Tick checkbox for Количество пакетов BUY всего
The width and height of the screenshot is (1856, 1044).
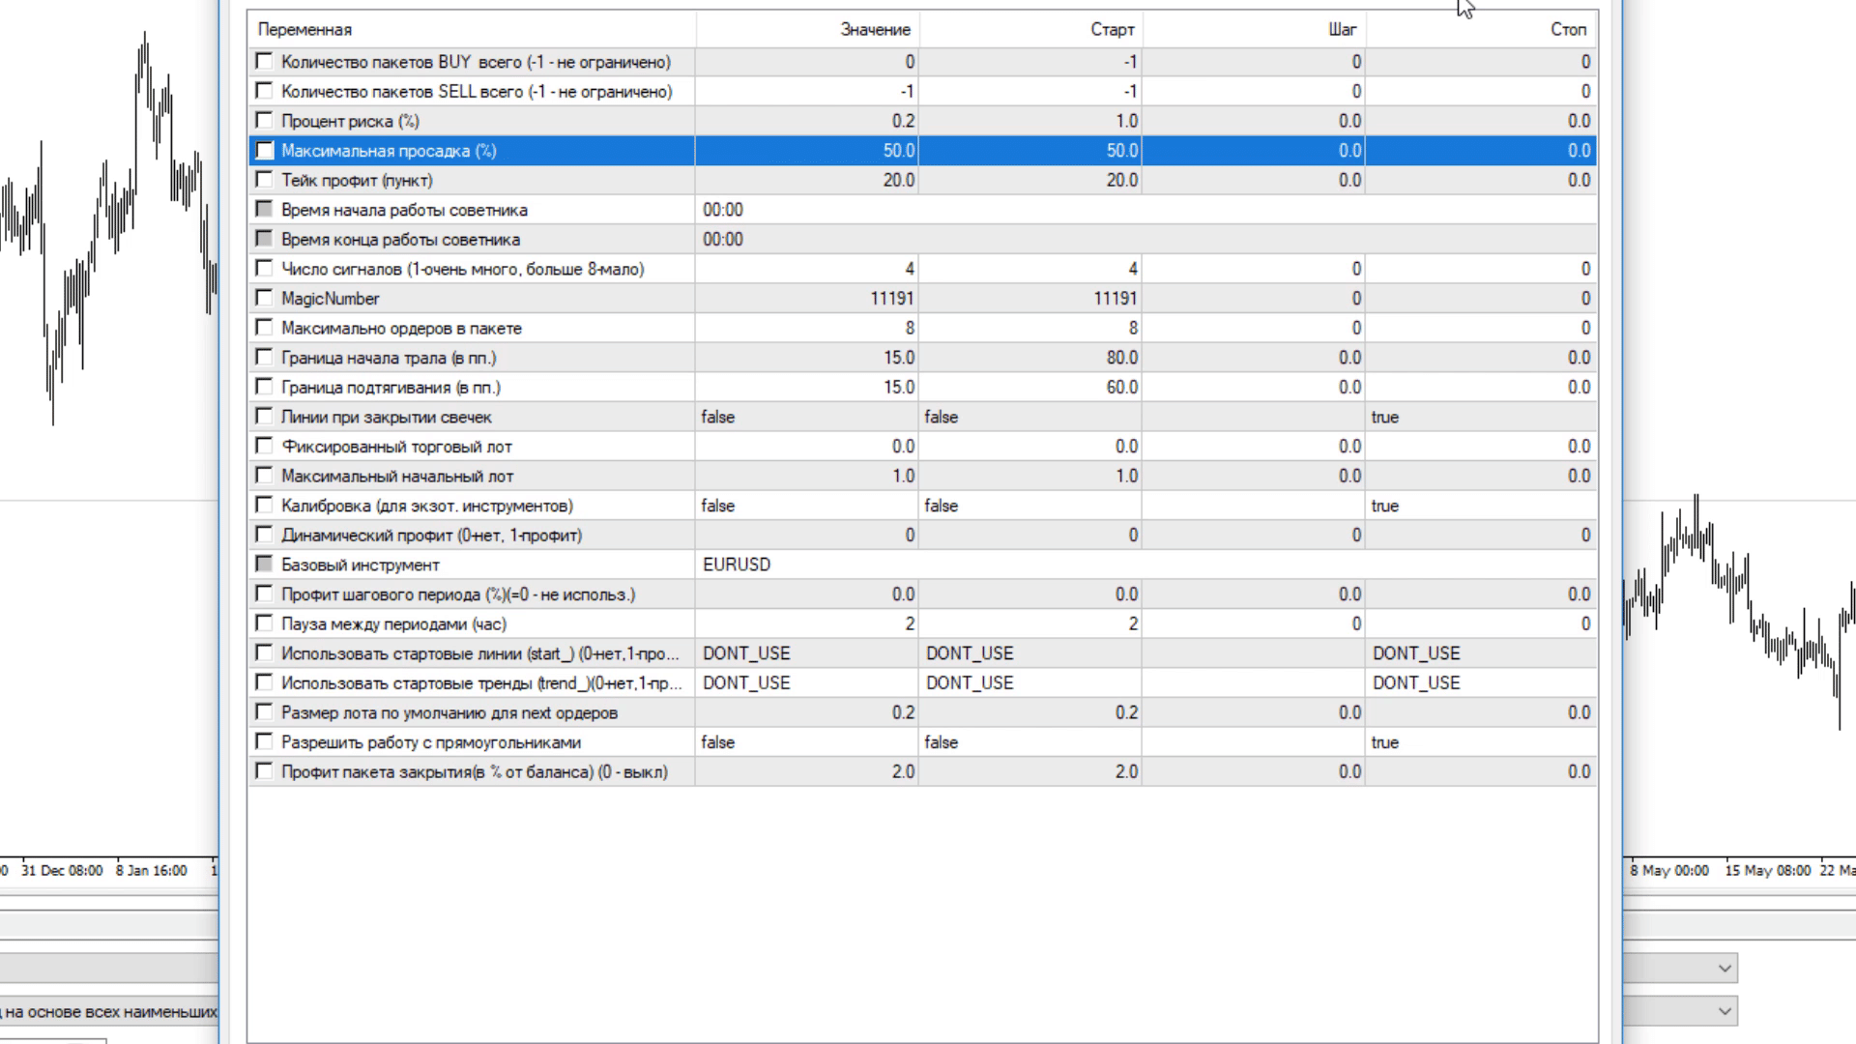264,62
